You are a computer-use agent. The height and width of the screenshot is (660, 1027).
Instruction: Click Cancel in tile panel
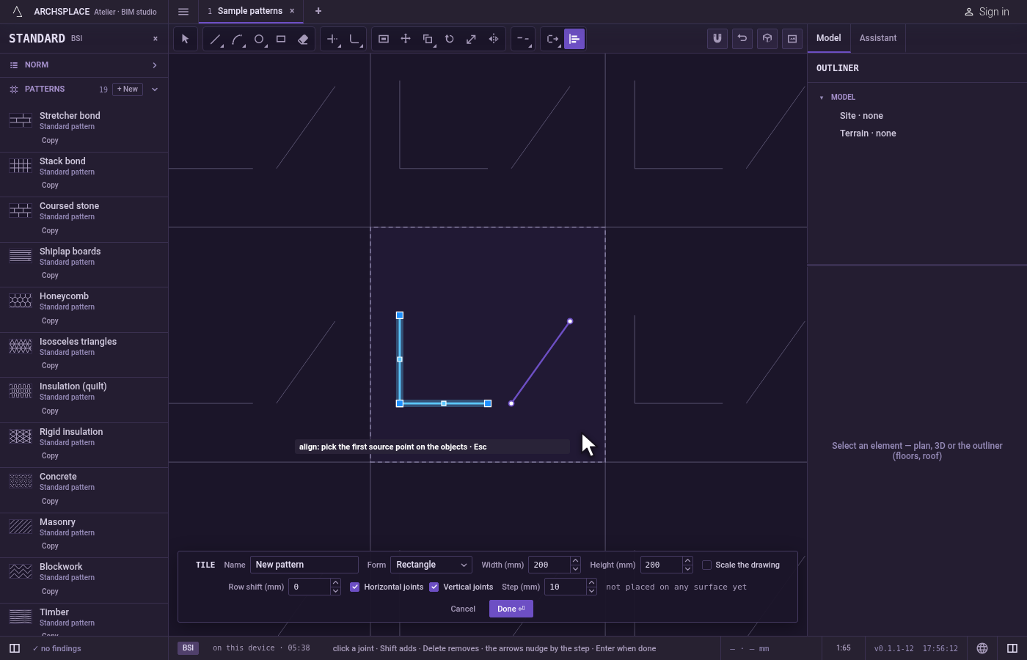[x=463, y=609]
